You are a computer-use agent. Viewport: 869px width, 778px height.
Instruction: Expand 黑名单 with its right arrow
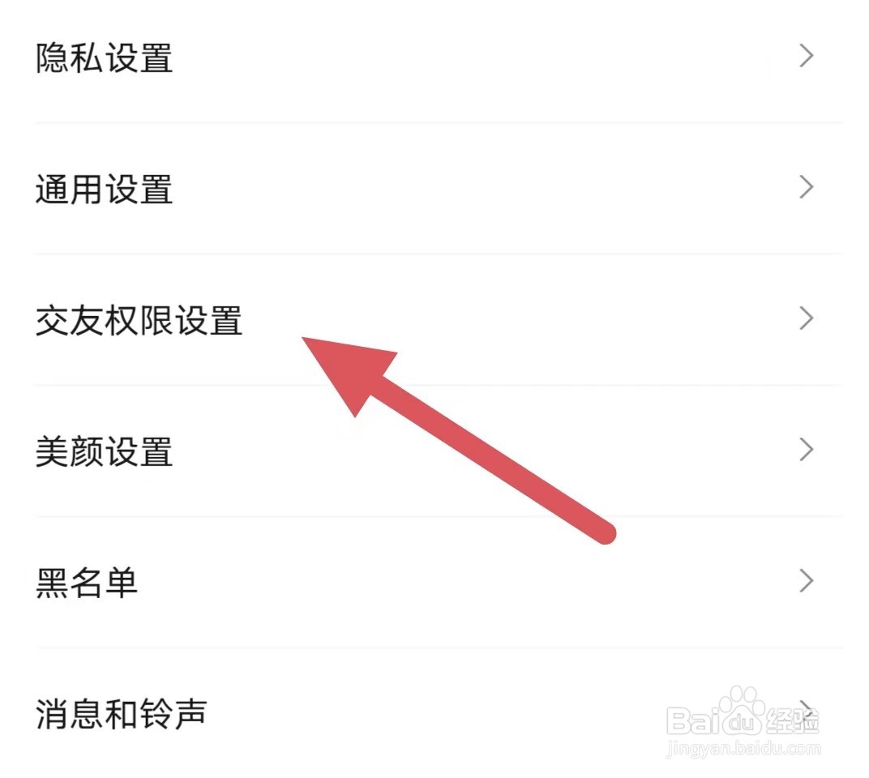click(807, 581)
